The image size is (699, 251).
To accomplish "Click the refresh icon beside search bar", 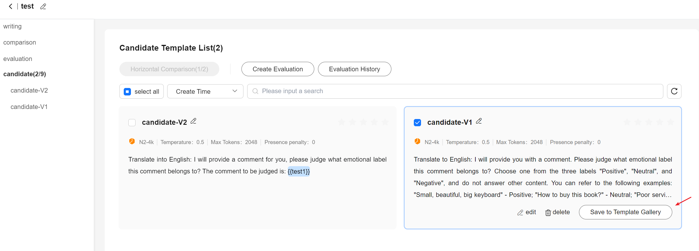I will (674, 91).
